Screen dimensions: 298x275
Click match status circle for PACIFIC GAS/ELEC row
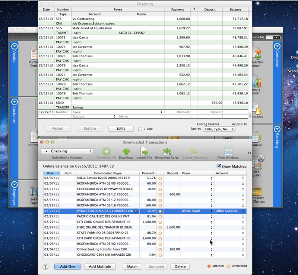click(x=160, y=217)
